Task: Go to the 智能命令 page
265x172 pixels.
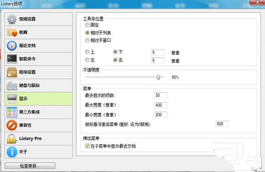Action: coord(38,59)
